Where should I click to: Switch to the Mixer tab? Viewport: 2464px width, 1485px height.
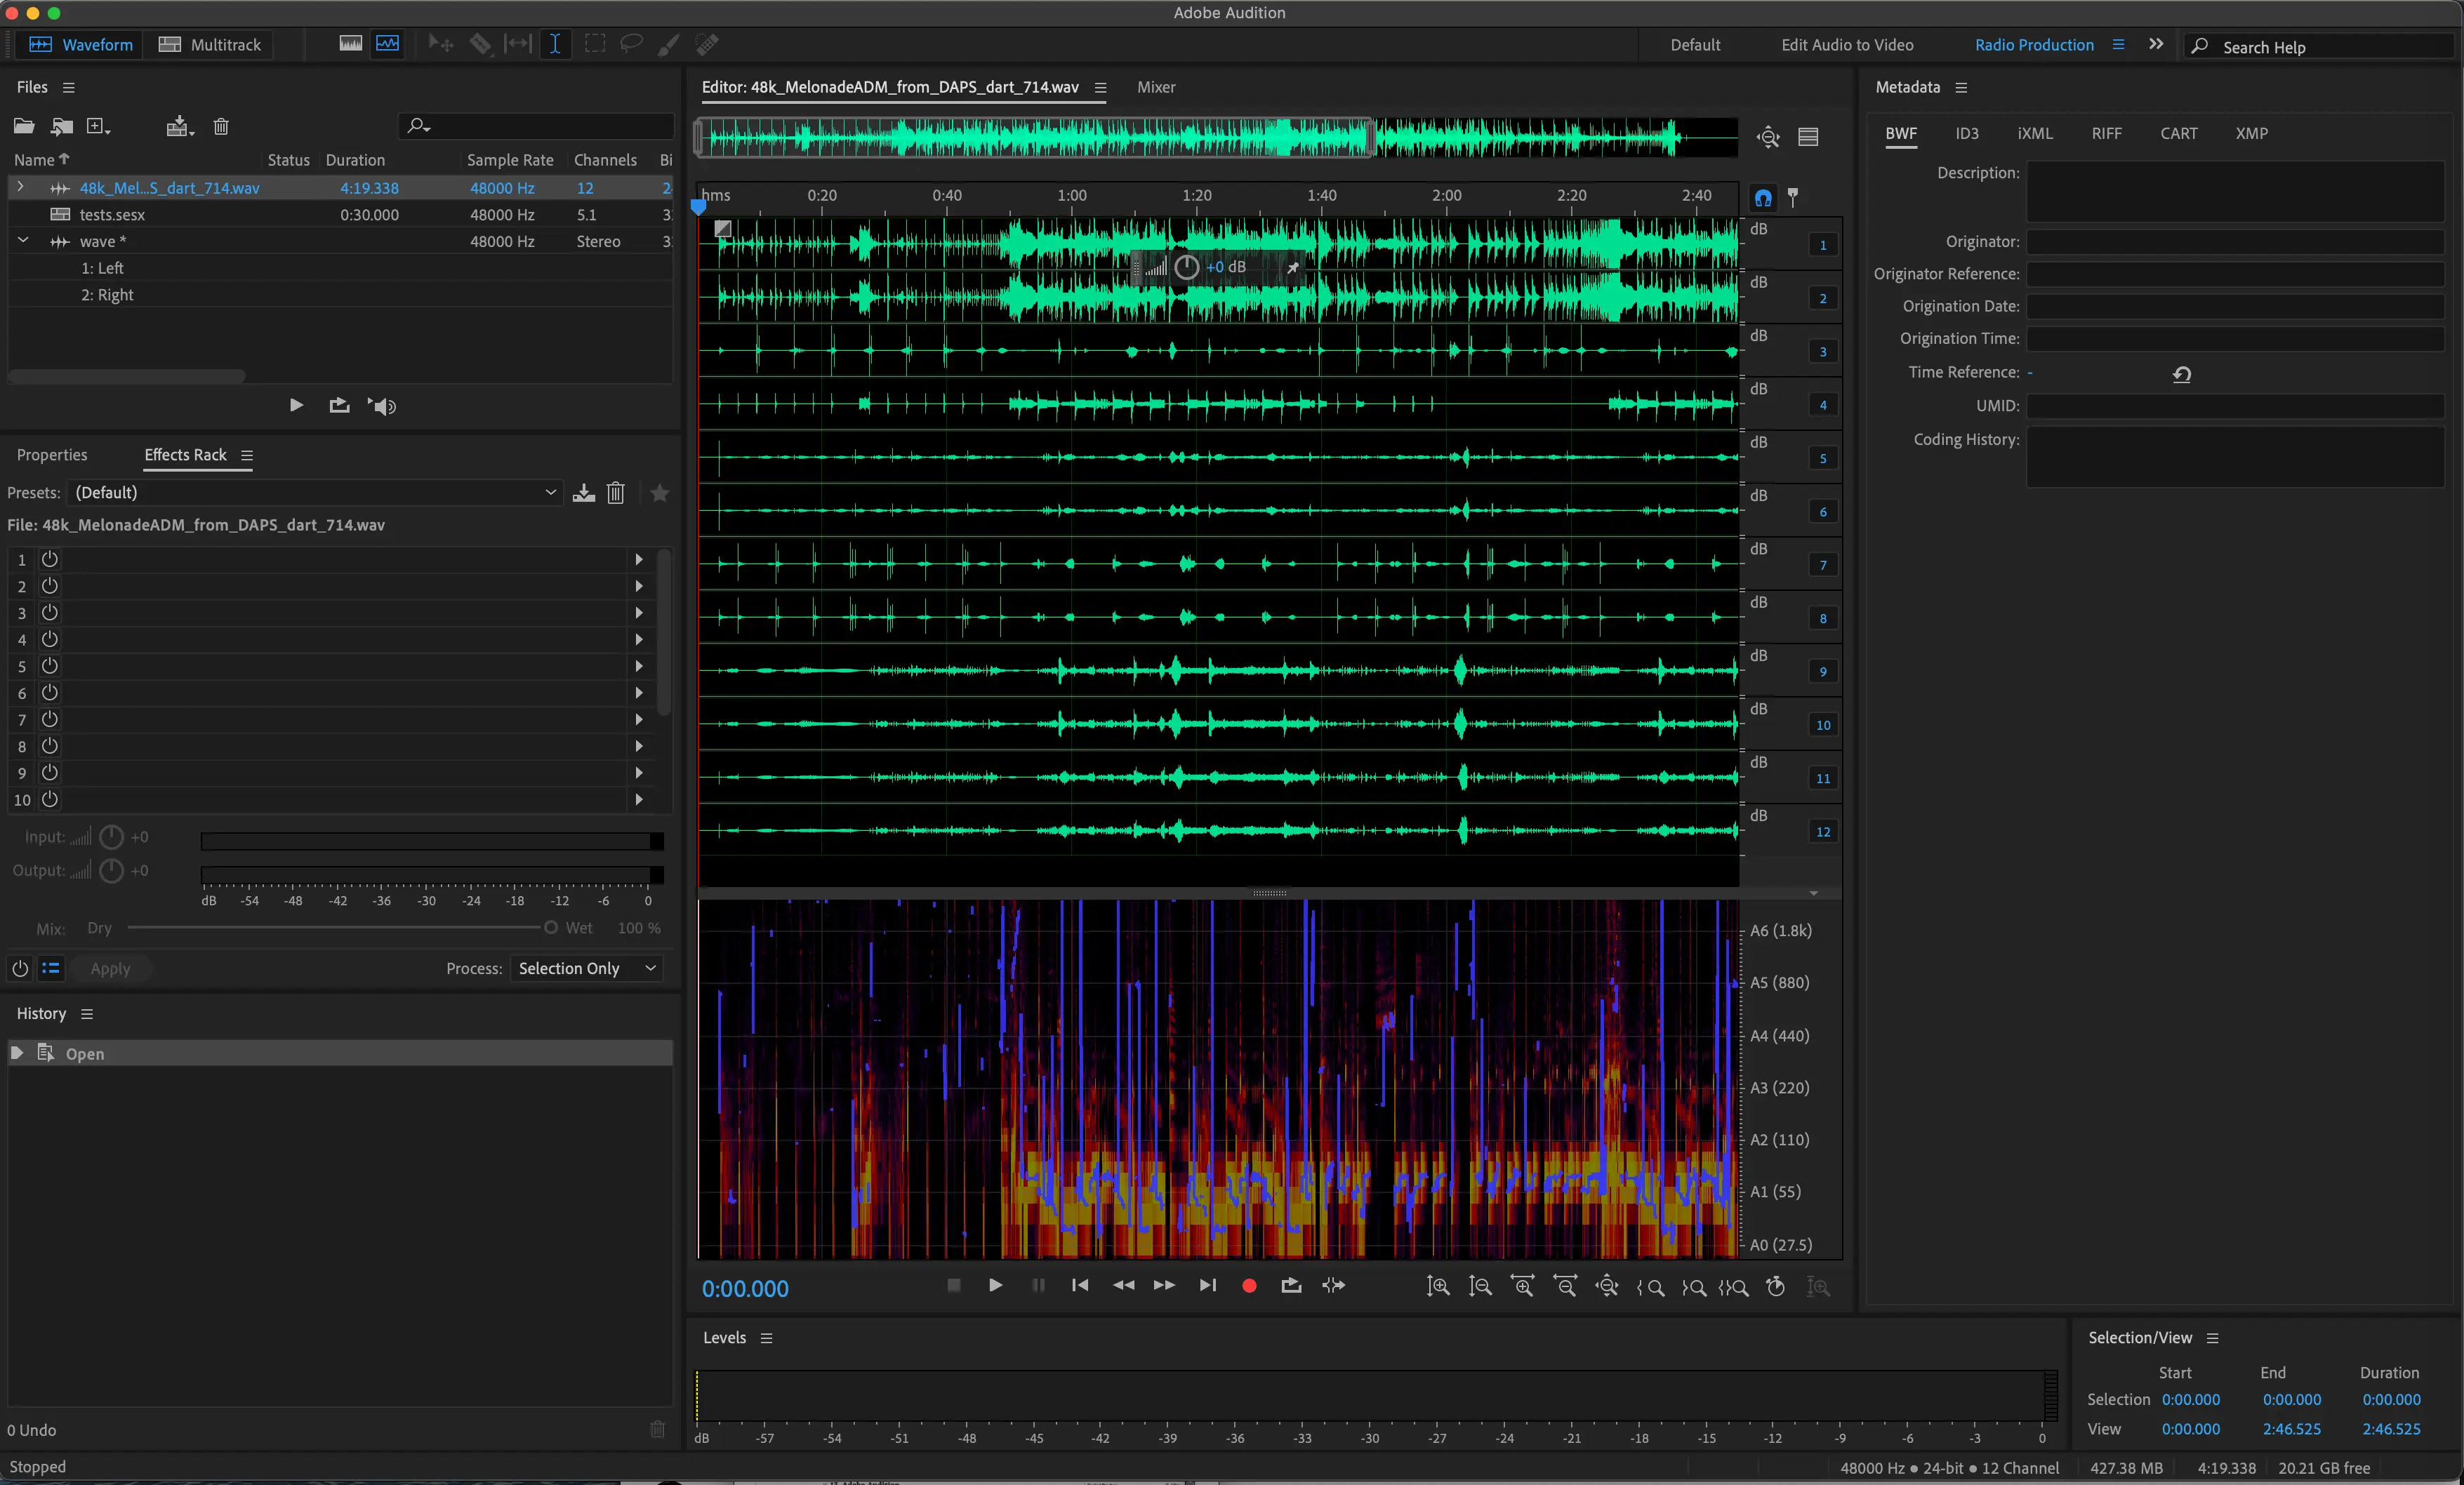[x=1156, y=87]
